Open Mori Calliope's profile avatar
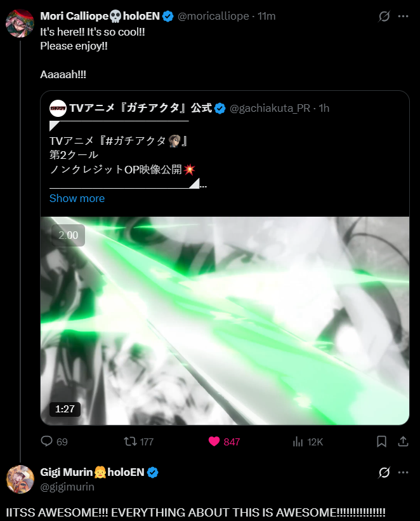420x521 pixels. [x=20, y=24]
